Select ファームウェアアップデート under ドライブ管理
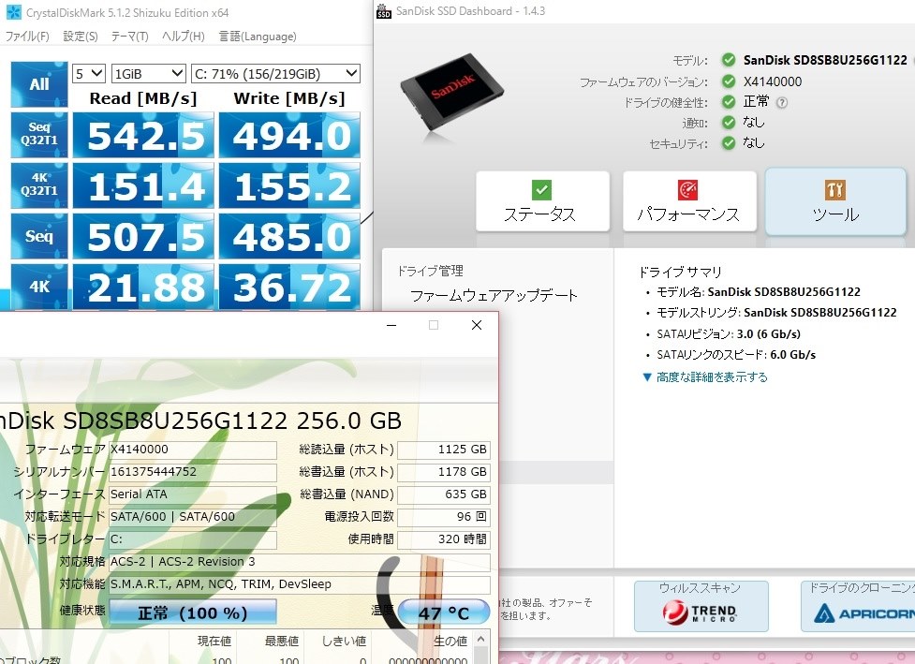 coord(494,296)
